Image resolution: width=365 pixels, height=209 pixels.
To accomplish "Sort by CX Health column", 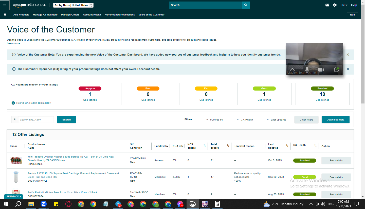I will (315, 146).
